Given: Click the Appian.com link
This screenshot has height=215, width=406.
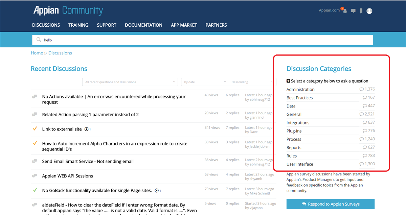Looking at the screenshot, I should pyautogui.click(x=329, y=10).
